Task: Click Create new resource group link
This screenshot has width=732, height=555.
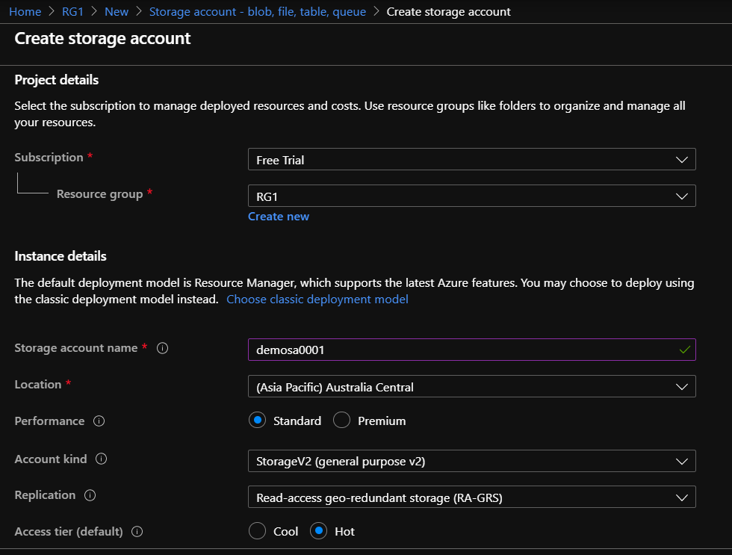Action: tap(278, 217)
